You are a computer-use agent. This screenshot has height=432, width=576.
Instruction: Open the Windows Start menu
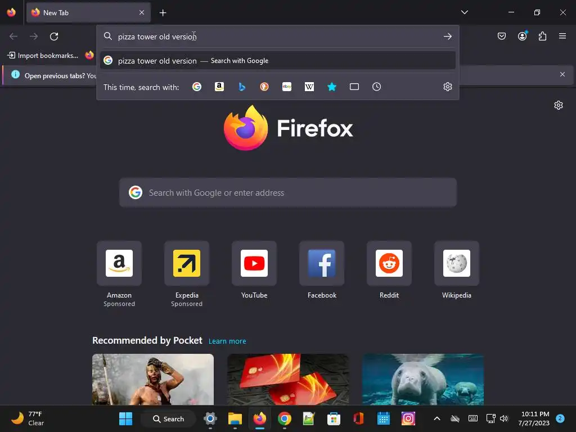[125, 418]
